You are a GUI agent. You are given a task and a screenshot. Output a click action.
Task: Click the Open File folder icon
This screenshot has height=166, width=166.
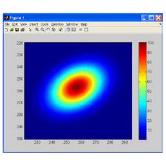click(x=12, y=30)
